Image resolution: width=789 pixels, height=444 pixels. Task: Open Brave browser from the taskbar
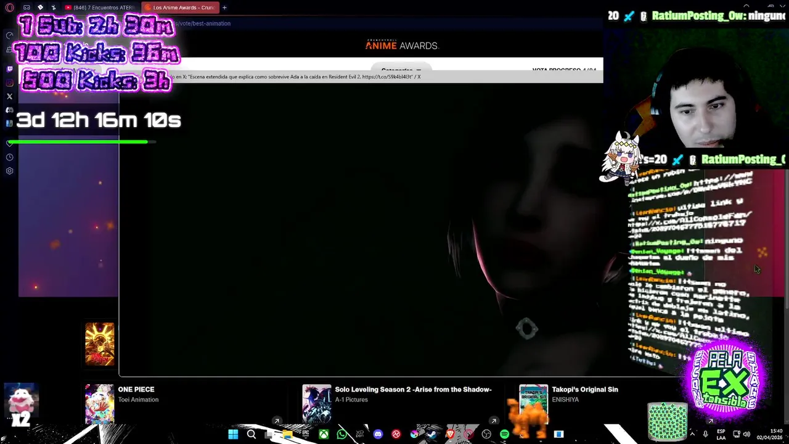[451, 434]
